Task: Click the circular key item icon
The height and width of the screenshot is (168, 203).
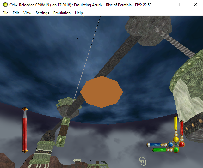Action: pyautogui.click(x=143, y=161)
